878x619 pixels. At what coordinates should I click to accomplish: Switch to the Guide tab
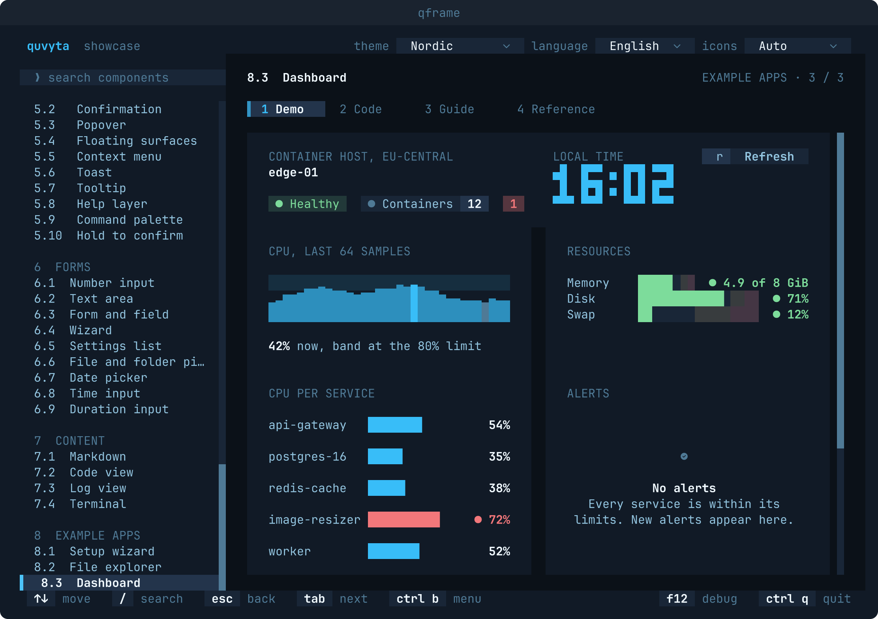[x=450, y=109]
